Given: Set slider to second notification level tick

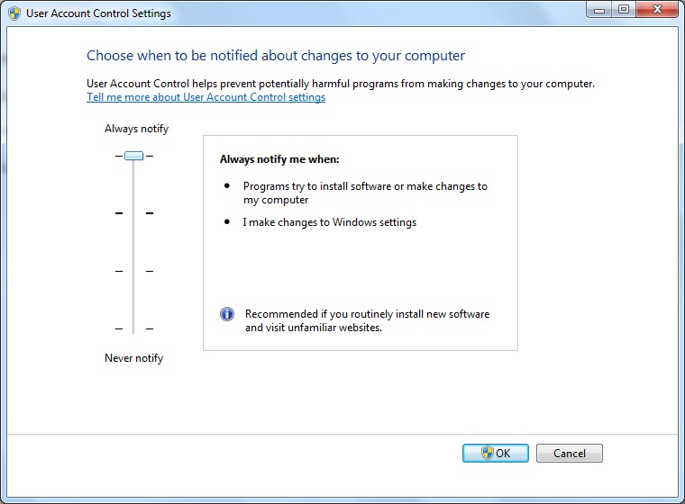Looking at the screenshot, I should click(133, 213).
